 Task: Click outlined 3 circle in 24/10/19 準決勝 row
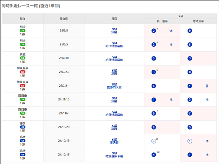(x=154, y=141)
